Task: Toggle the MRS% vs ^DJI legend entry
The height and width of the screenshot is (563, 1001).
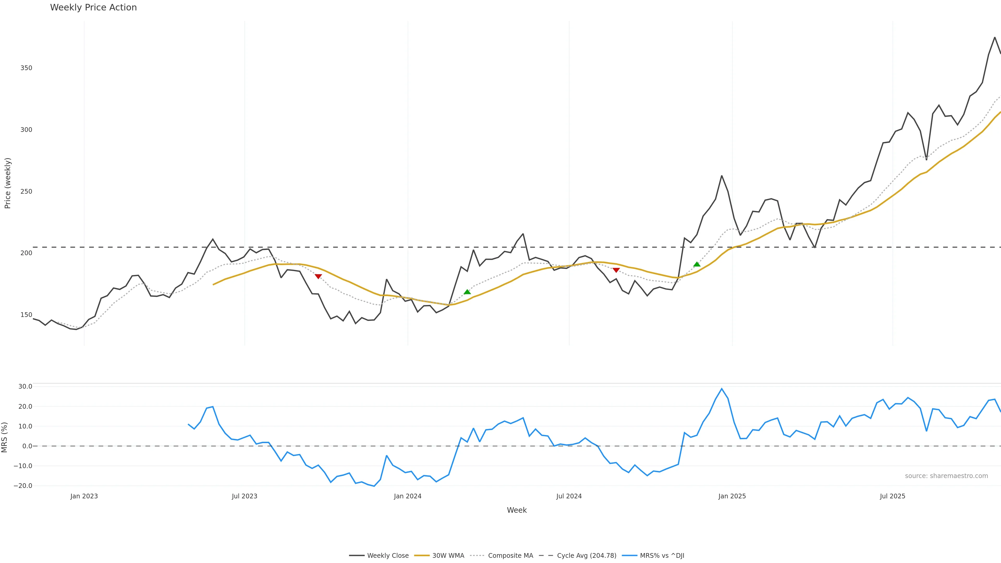Action: 662,556
